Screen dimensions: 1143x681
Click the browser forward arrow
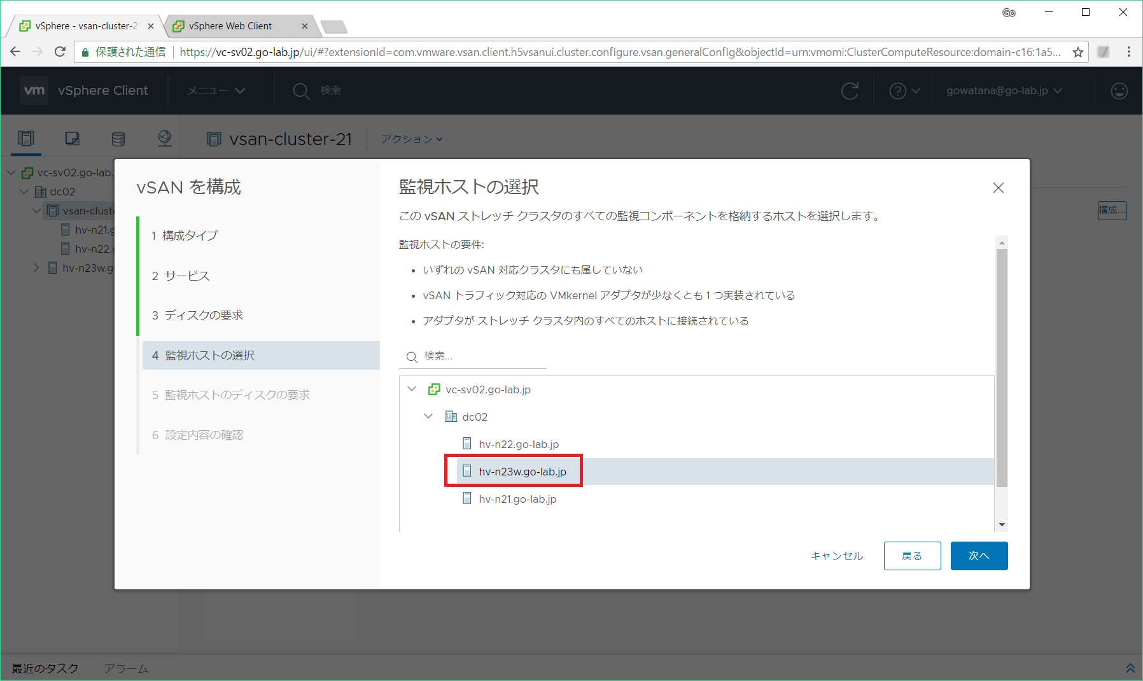point(38,52)
